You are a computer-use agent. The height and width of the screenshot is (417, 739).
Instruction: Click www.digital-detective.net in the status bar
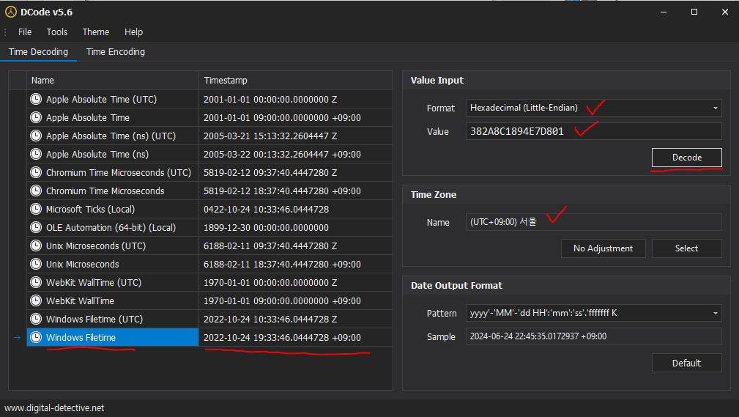click(x=54, y=408)
